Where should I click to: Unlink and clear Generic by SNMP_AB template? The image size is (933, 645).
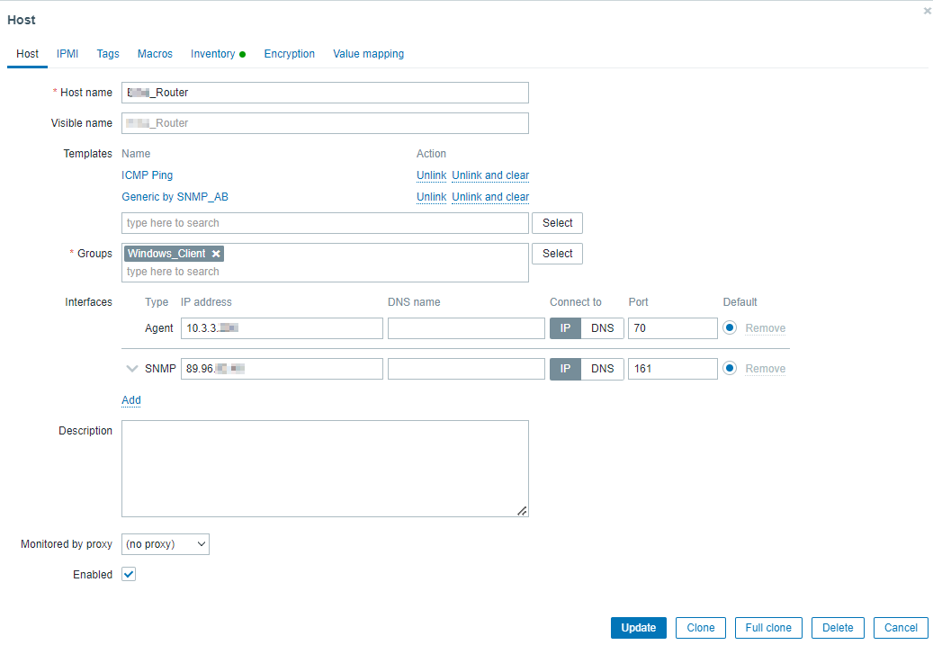[x=490, y=197]
